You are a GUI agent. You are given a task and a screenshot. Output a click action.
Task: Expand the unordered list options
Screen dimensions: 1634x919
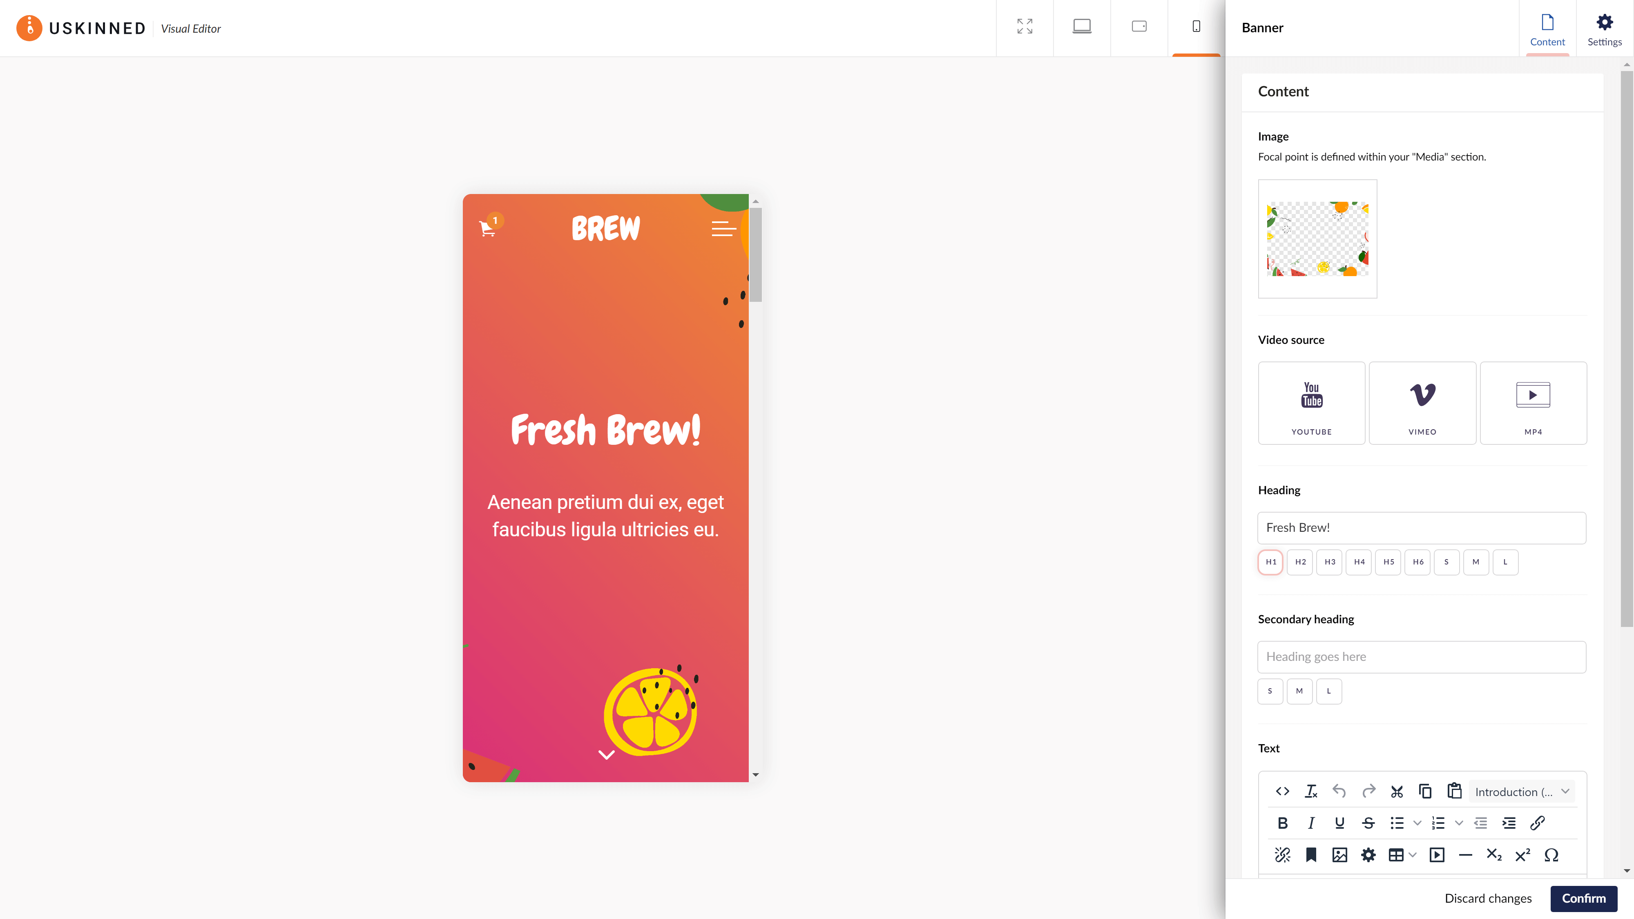(x=1416, y=823)
